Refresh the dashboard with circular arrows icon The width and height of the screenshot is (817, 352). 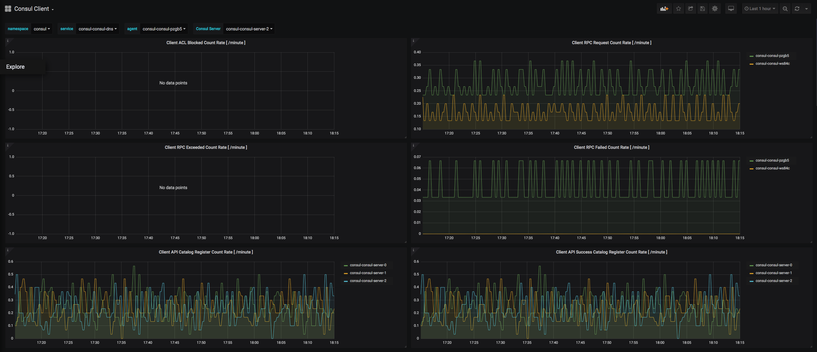(797, 9)
